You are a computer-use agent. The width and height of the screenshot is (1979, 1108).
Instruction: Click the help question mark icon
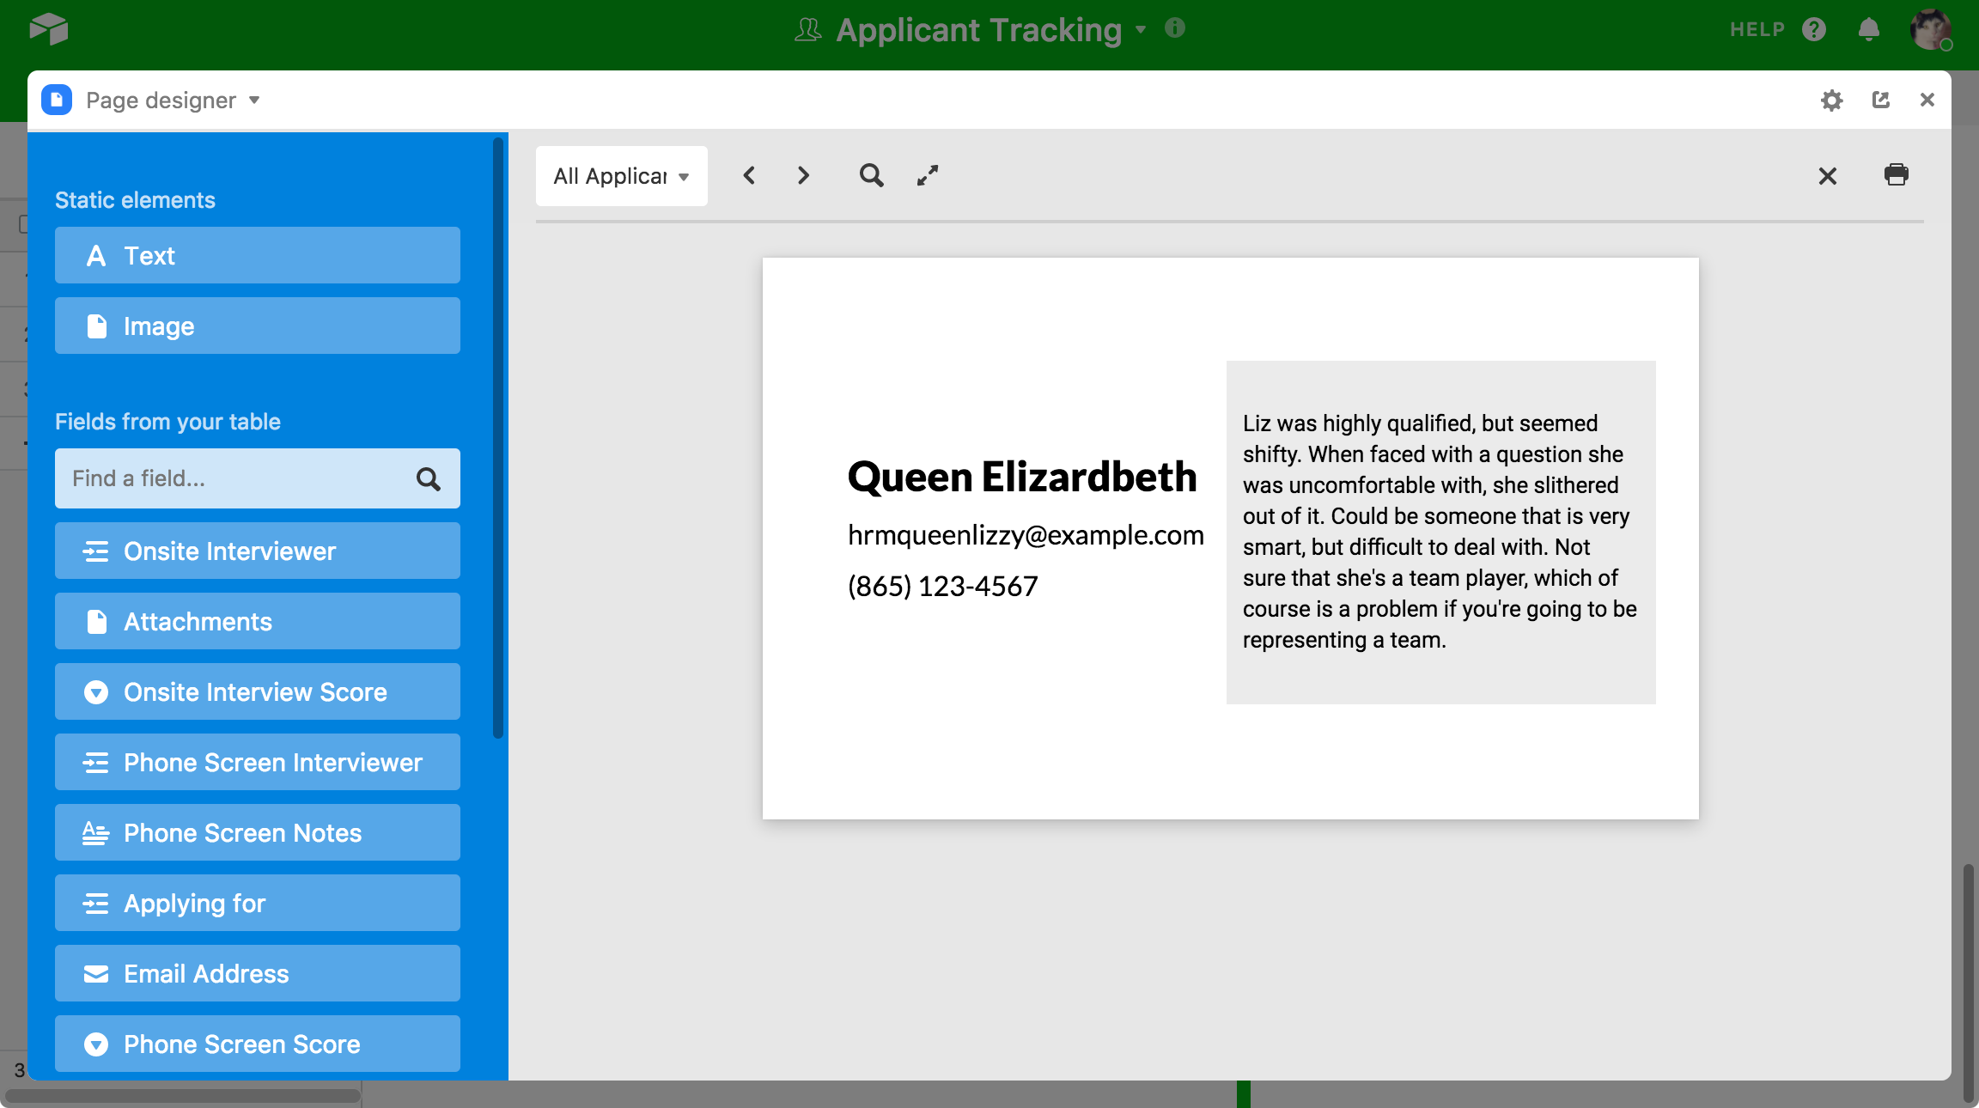(1814, 29)
